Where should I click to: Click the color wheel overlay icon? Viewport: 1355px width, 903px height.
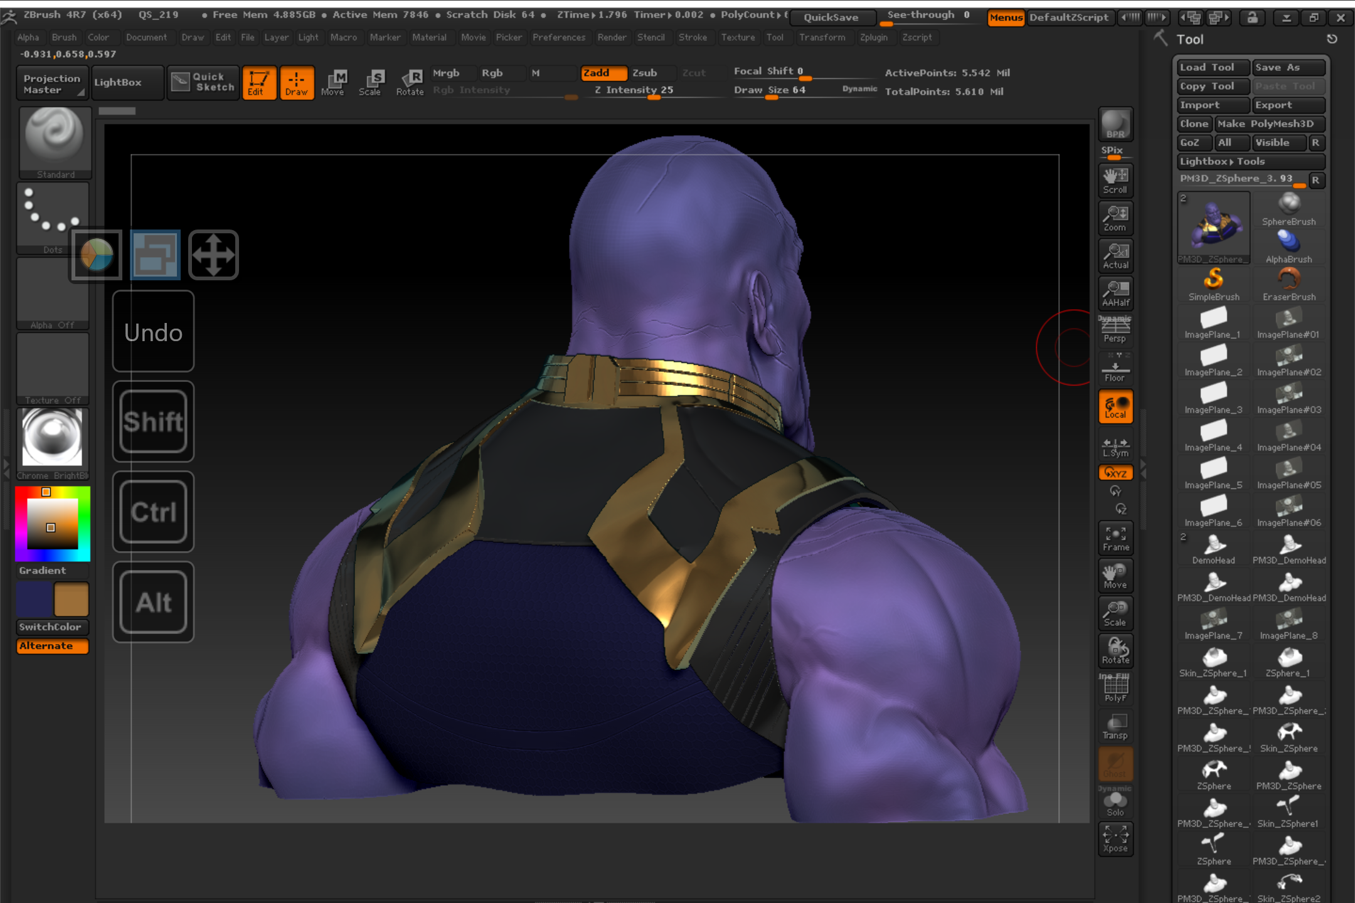[96, 255]
